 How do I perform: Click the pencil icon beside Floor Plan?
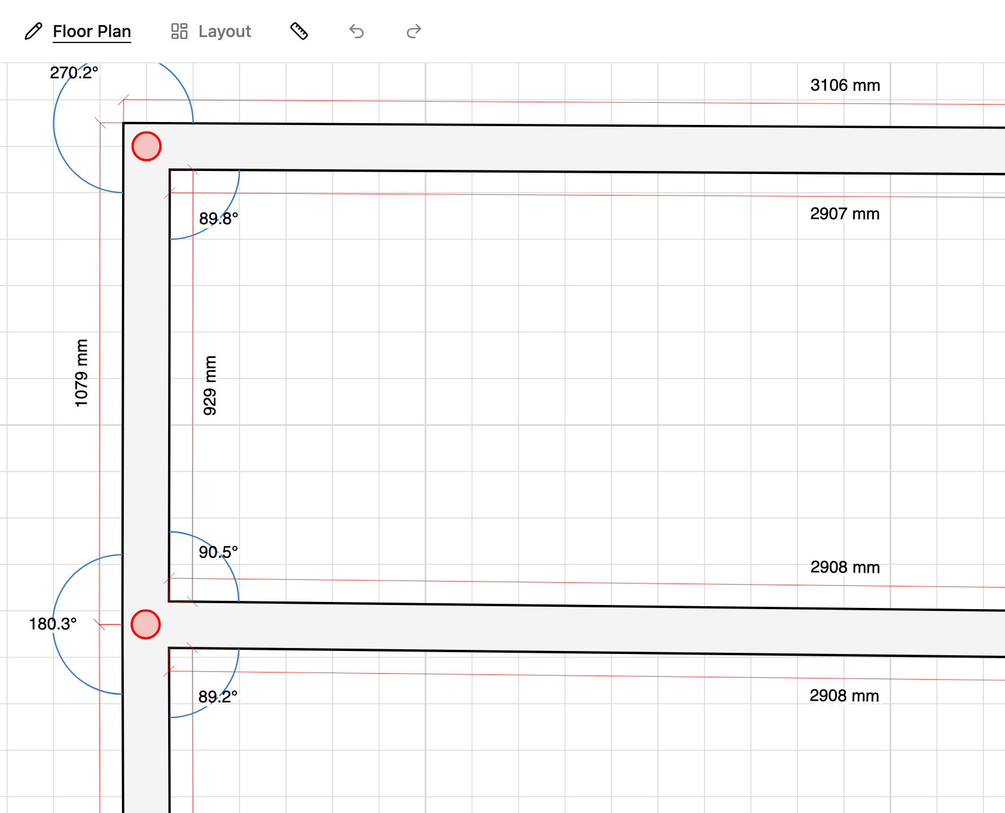[x=33, y=31]
